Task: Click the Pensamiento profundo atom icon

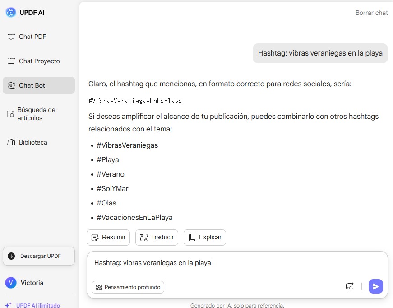Action: [x=99, y=287]
